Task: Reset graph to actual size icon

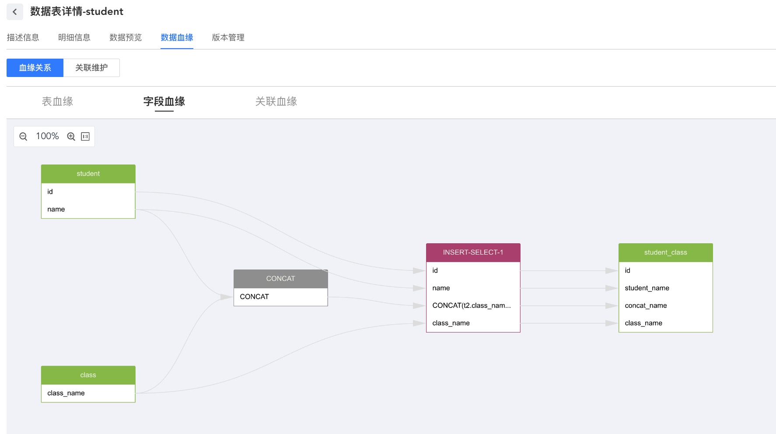Action: (85, 136)
